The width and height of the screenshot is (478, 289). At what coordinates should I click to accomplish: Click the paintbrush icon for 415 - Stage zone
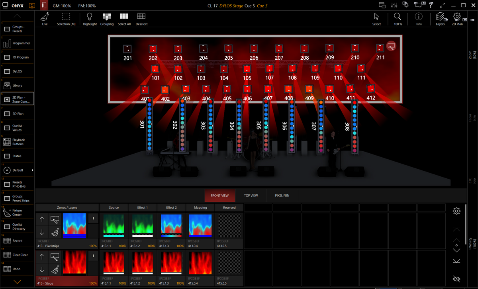(55, 270)
